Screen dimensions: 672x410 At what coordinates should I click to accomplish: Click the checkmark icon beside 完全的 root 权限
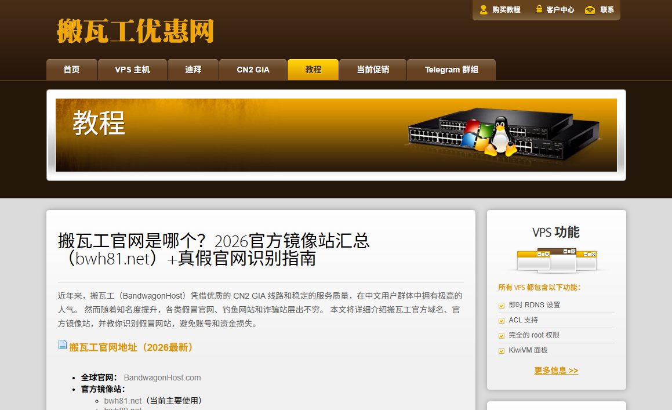point(502,335)
